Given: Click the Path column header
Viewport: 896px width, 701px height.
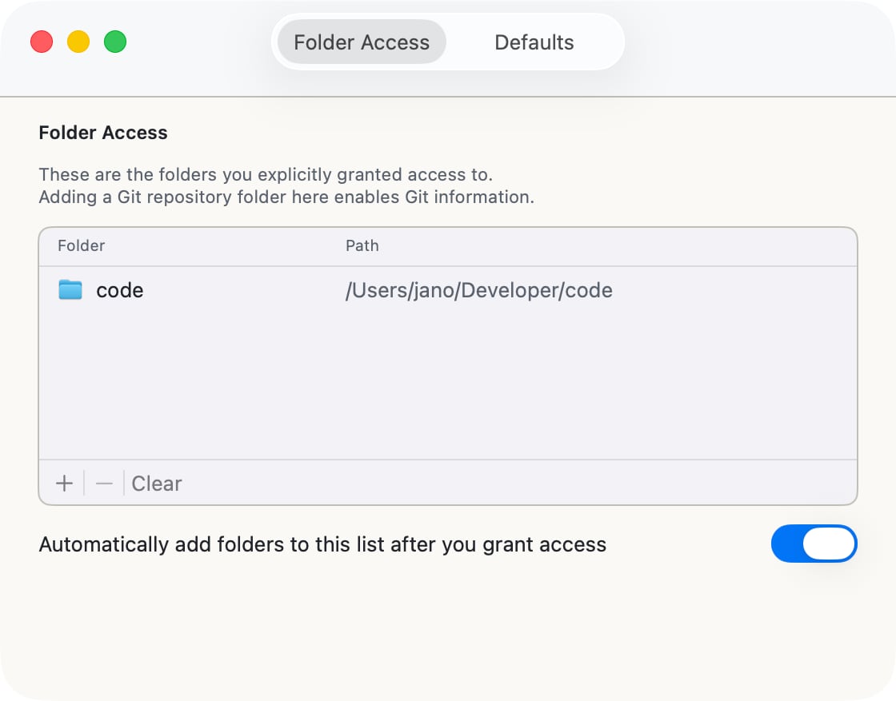Looking at the screenshot, I should pyautogui.click(x=362, y=245).
